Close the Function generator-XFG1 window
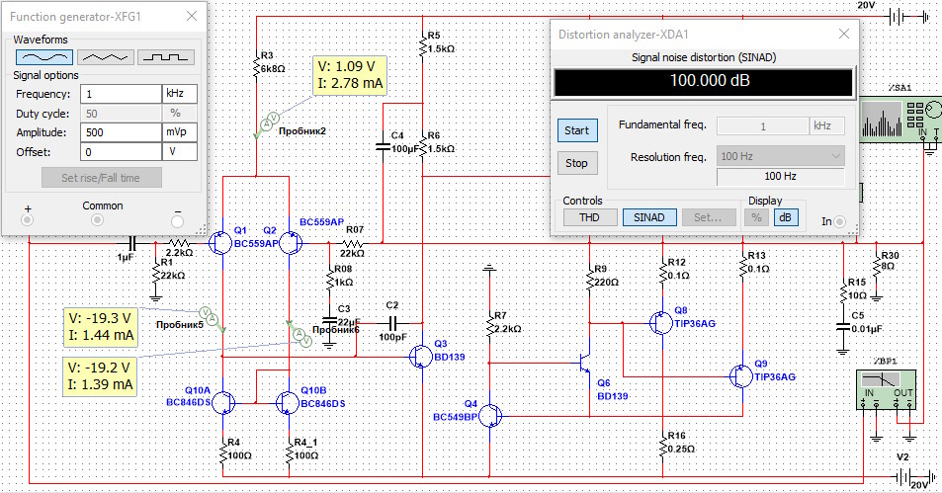This screenshot has width=942, height=493. [x=190, y=17]
